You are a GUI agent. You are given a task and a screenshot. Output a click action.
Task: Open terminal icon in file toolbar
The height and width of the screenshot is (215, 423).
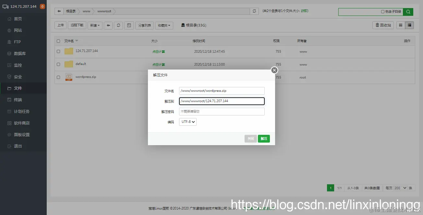tap(129, 25)
